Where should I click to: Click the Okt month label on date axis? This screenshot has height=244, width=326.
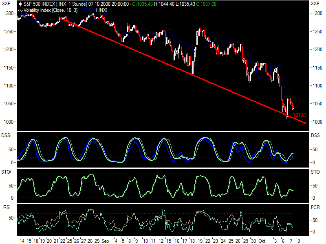[x=262, y=241]
